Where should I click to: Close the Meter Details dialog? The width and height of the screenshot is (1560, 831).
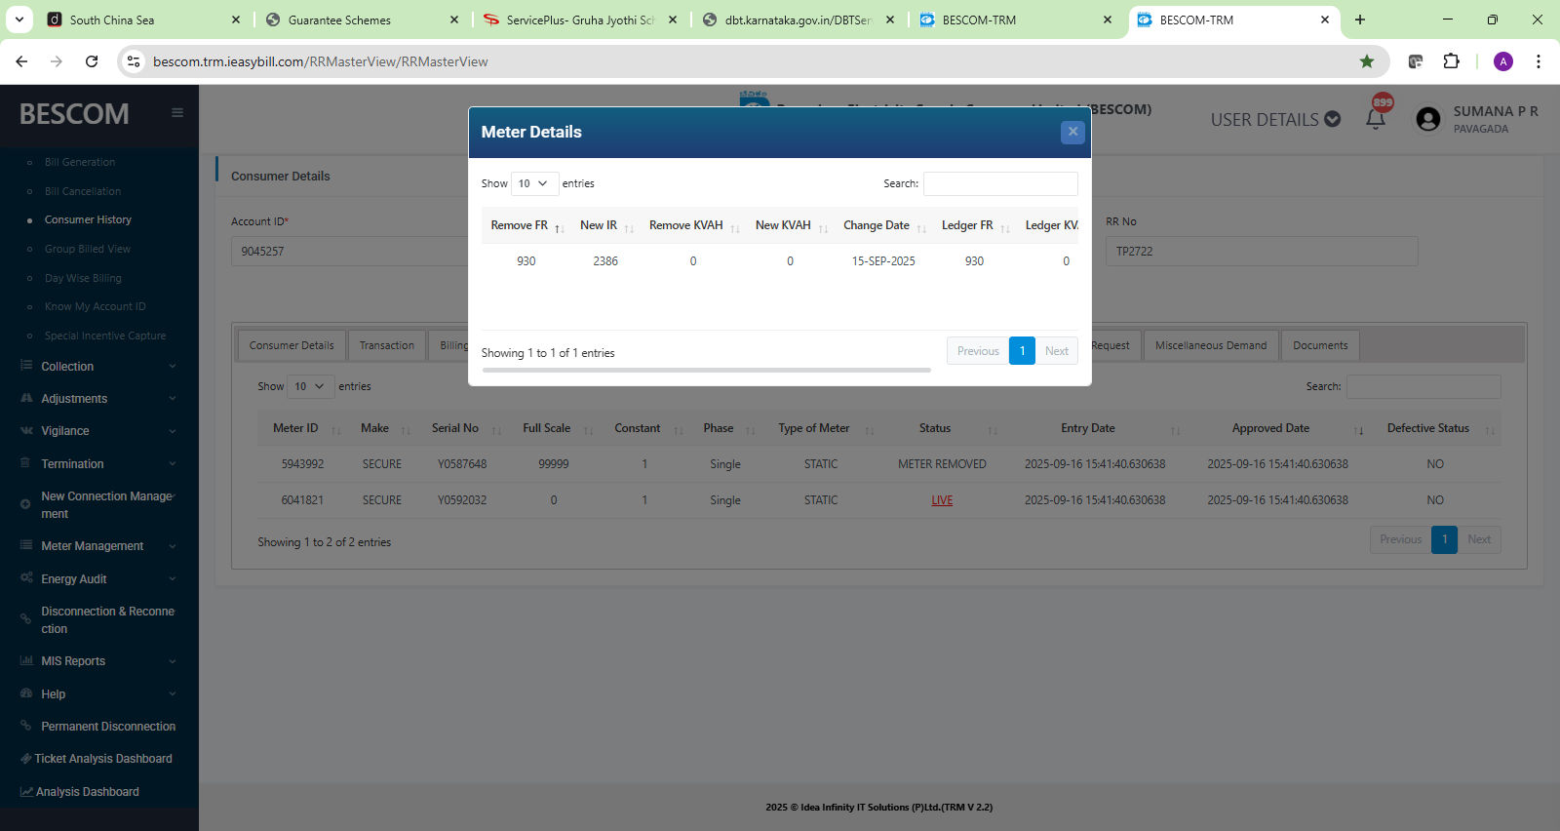[x=1072, y=132]
